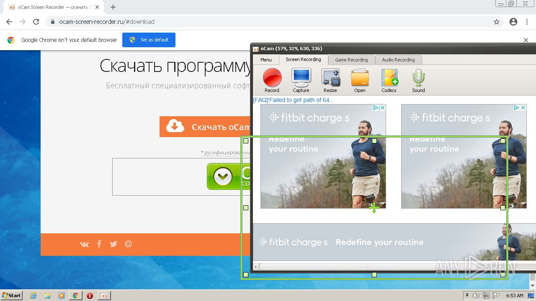Bookmark this page with the star icon

pyautogui.click(x=497, y=22)
